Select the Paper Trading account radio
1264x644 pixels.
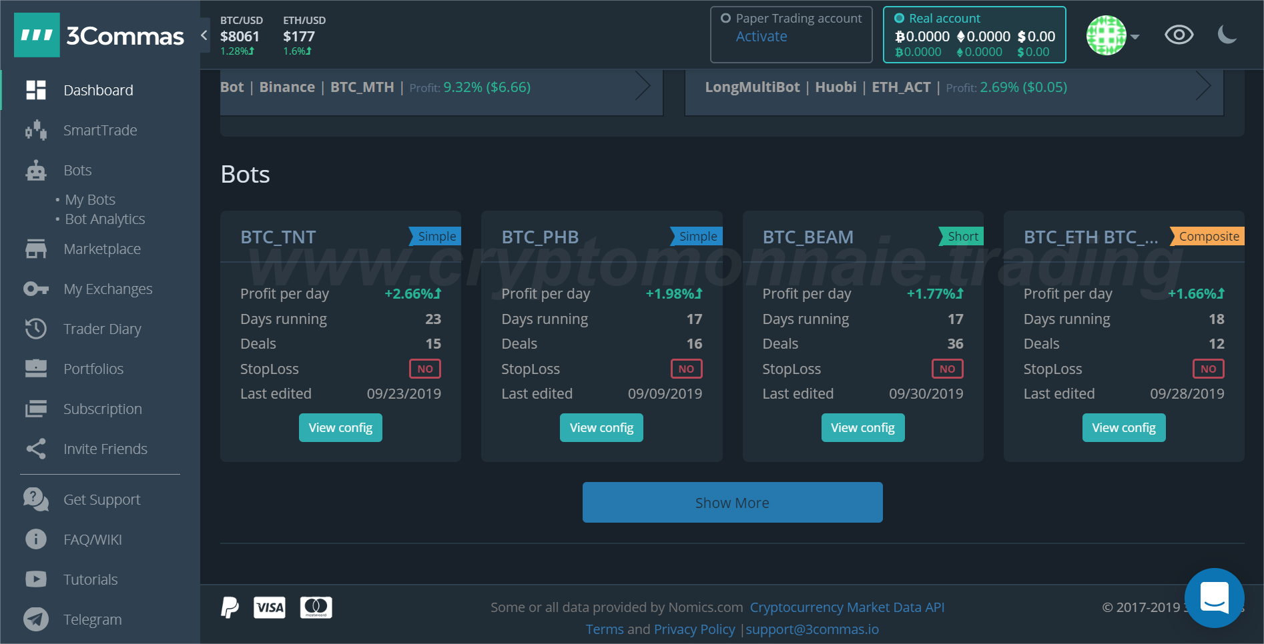(725, 19)
